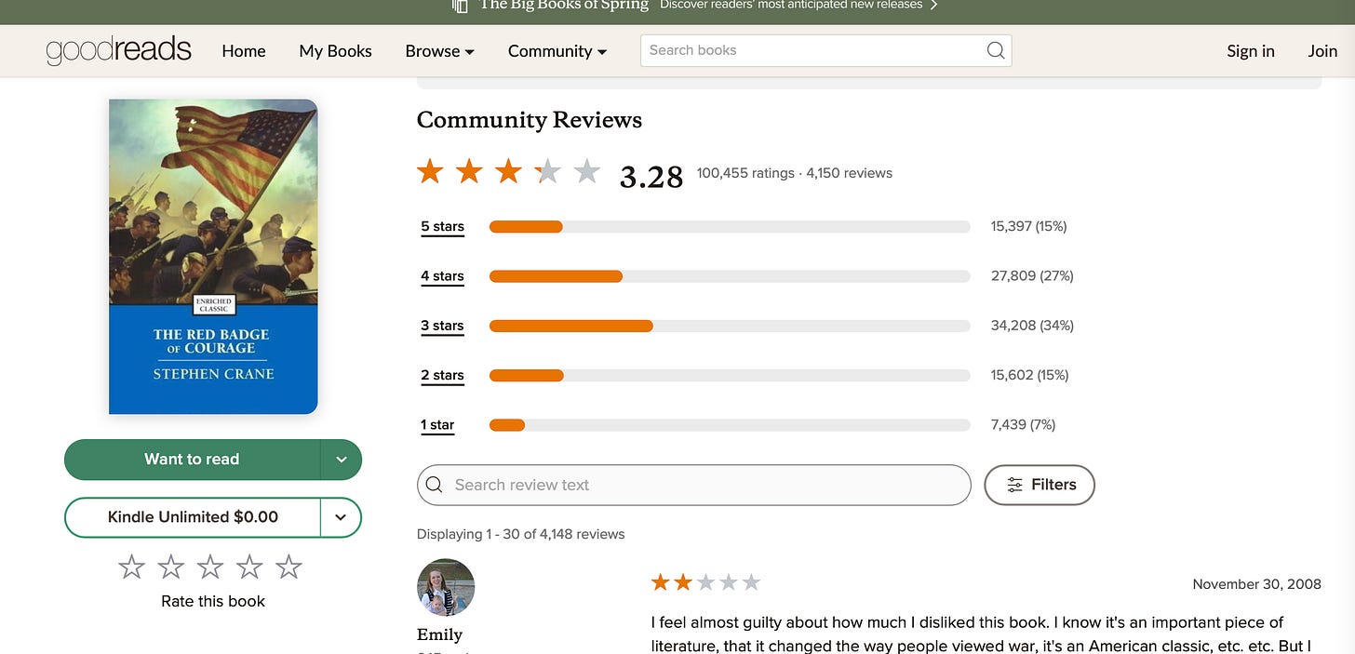Click the November 30, 2008 review date
The width and height of the screenshot is (1355, 654).
(x=1256, y=584)
